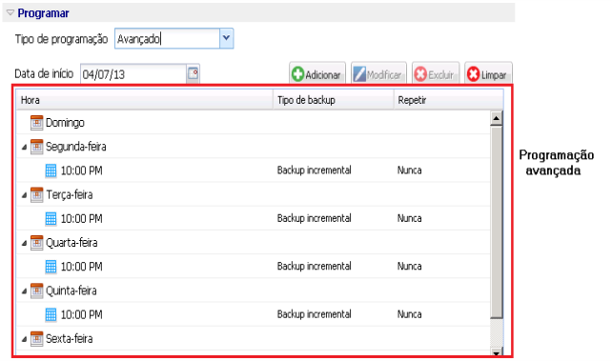Select the Terça-feira row
This screenshot has height=361, width=612.
click(x=253, y=194)
